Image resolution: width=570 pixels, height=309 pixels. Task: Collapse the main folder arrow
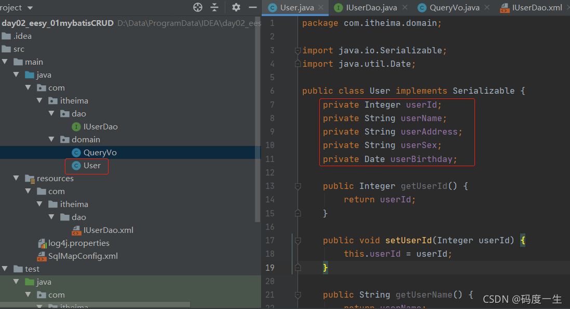(5, 62)
